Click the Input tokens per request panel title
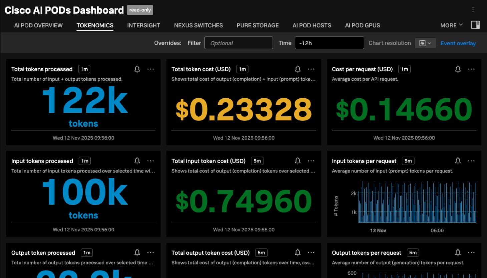 pyautogui.click(x=364, y=161)
